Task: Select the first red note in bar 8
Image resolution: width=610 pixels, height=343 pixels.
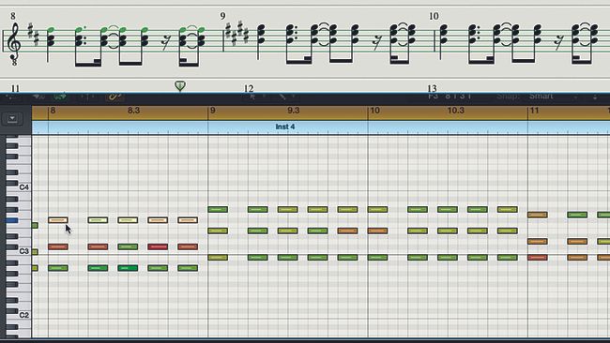Action: [58, 246]
